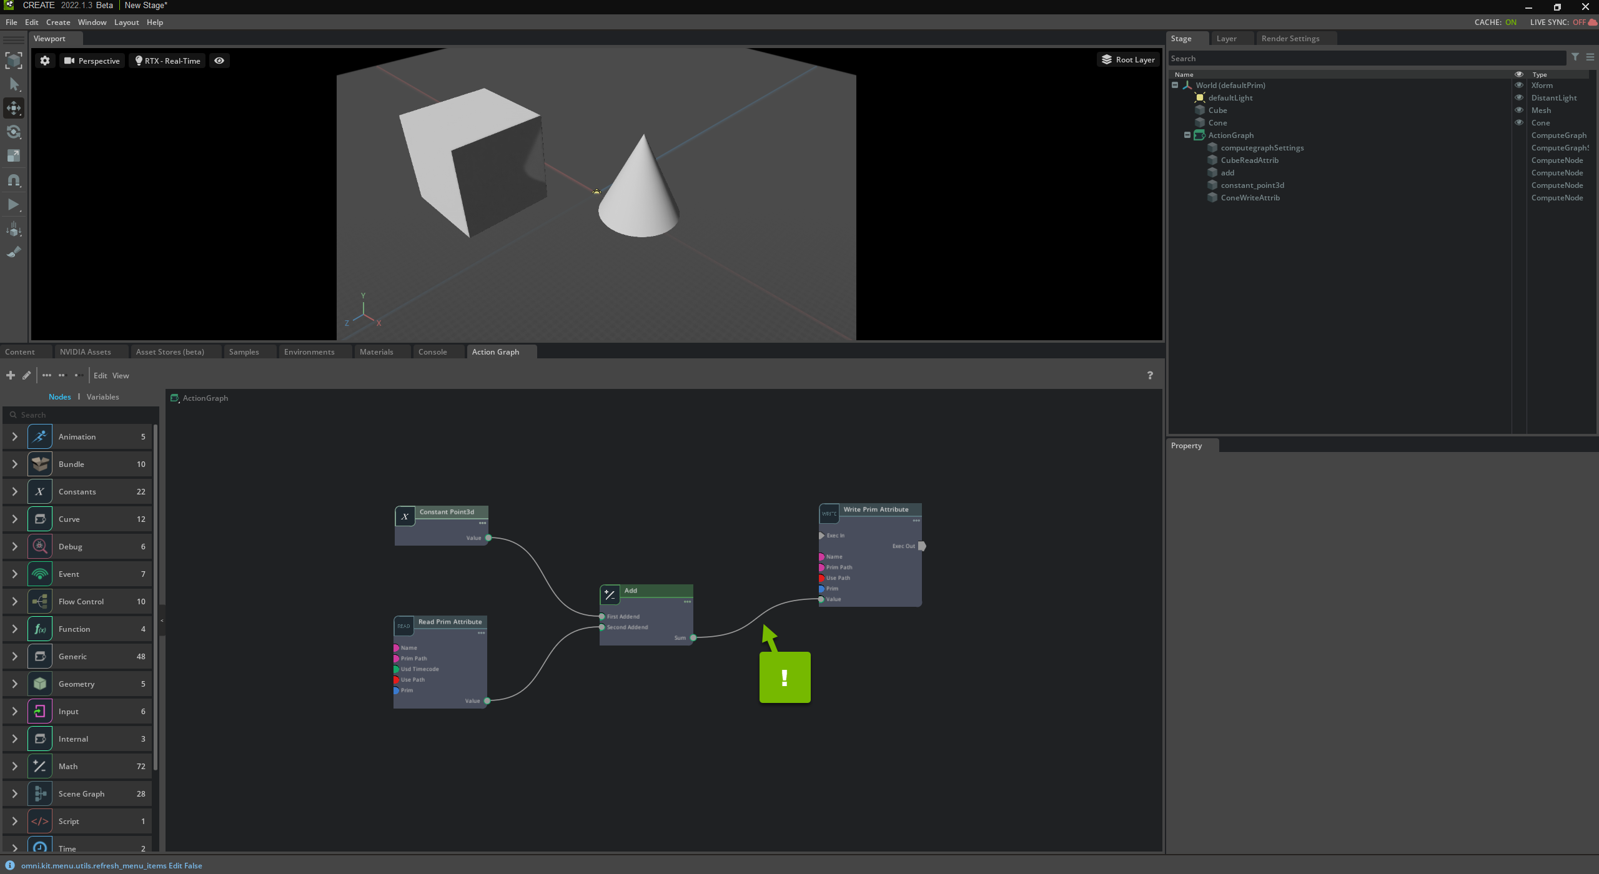This screenshot has height=874, width=1599.
Task: Open the RTX - Real-Time renderer menu
Action: tap(167, 61)
